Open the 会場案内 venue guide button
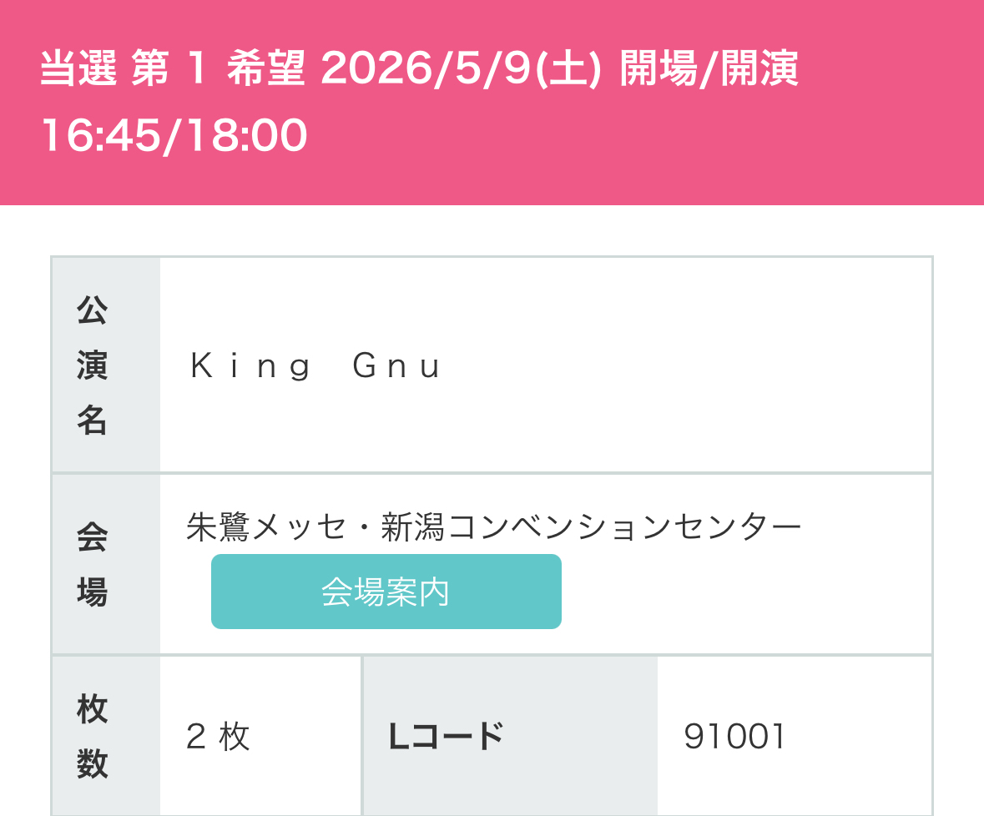Viewport: 984px width, 816px height. [386, 592]
